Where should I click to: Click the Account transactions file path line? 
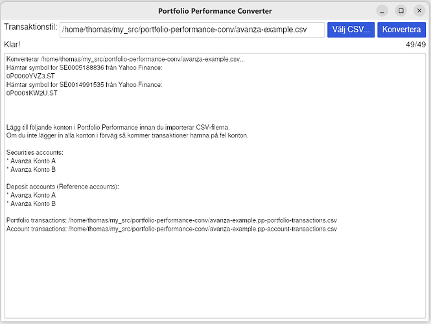click(x=171, y=229)
